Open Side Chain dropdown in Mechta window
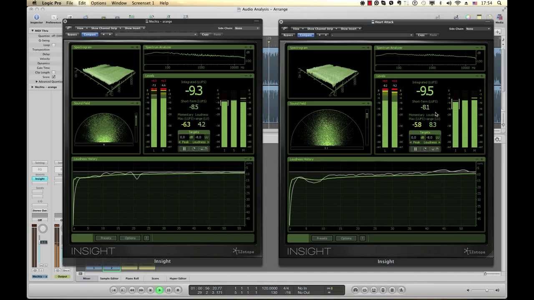The image size is (534, 300). (246, 28)
